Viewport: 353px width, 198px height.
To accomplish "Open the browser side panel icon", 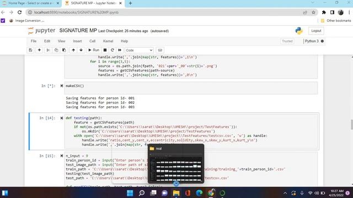I will (x=332, y=12).
